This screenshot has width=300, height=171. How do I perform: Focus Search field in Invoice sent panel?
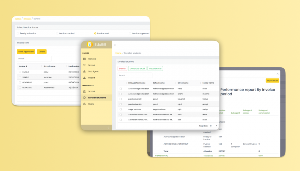click(x=34, y=58)
